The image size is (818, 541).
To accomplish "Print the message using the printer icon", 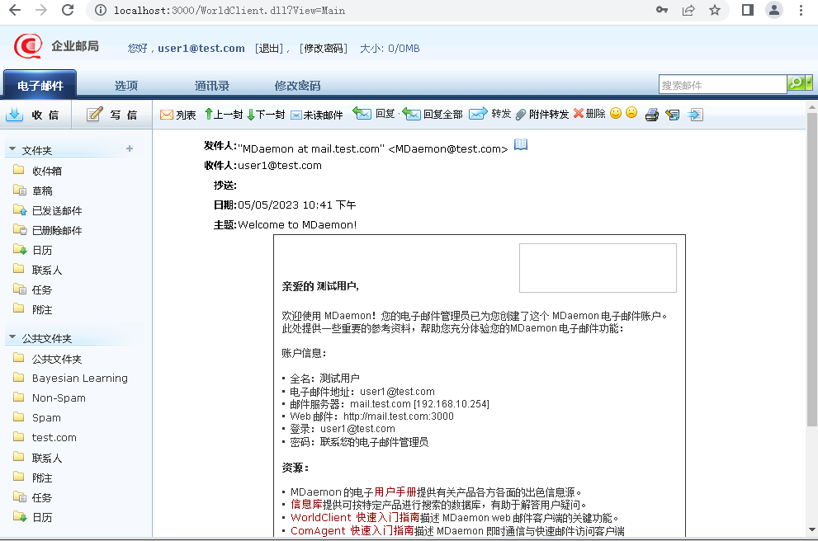I will [x=651, y=115].
